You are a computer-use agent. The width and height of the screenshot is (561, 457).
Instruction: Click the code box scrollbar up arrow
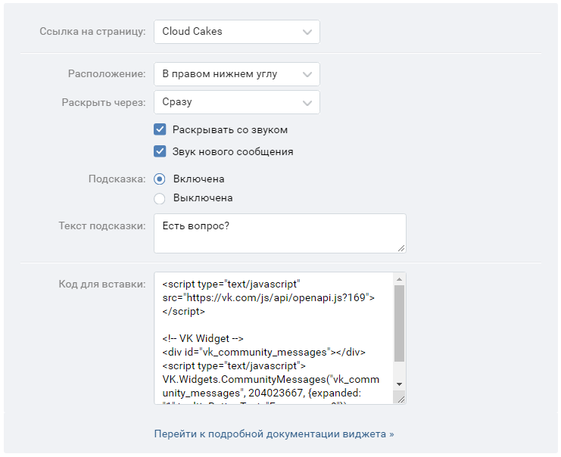coord(399,279)
